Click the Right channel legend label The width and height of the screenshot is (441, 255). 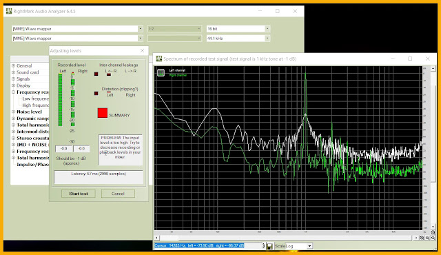click(178, 75)
